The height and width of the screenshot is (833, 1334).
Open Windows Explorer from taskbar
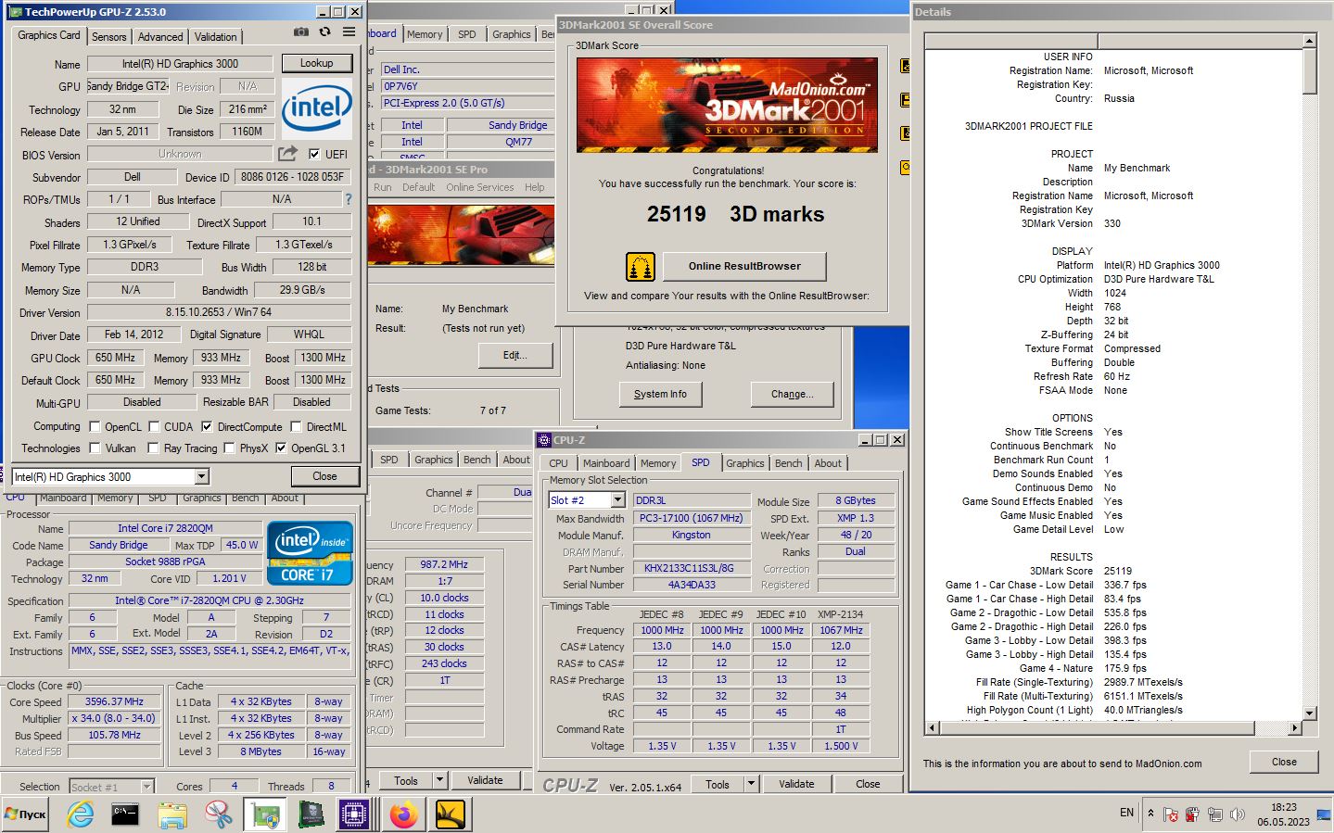click(172, 814)
